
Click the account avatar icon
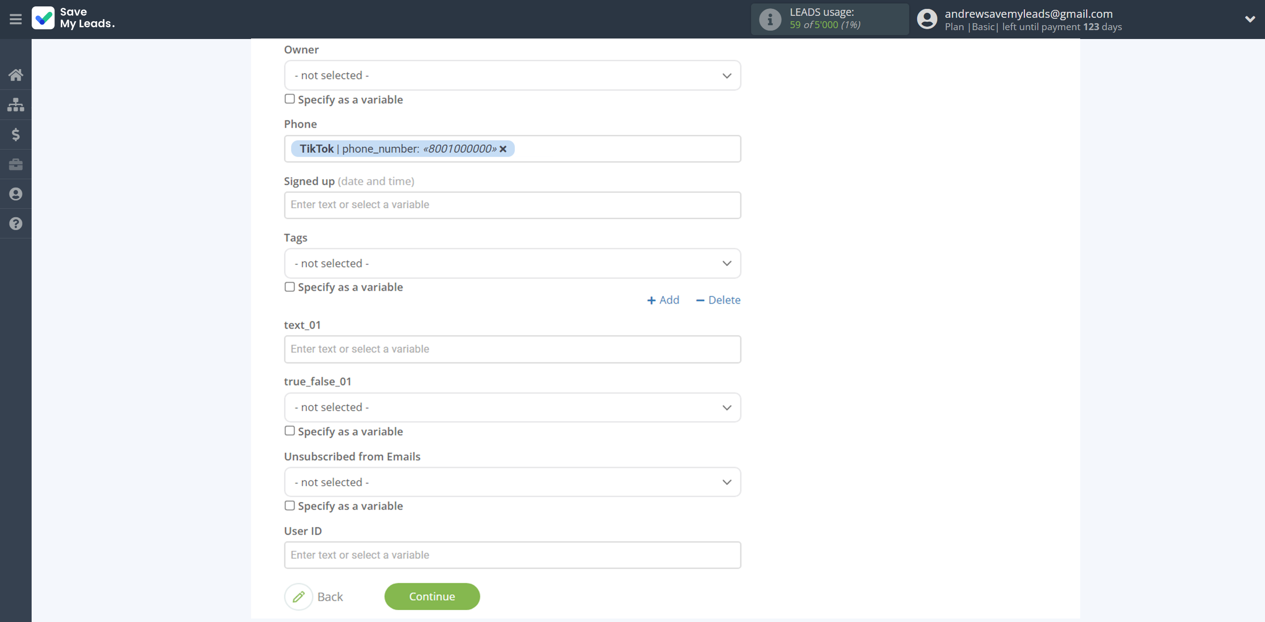927,19
